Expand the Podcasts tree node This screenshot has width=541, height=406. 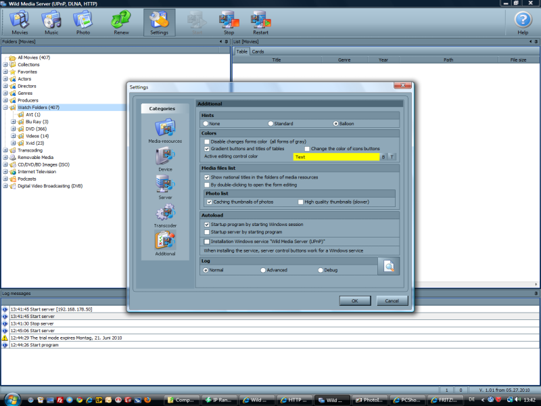[x=5, y=179]
